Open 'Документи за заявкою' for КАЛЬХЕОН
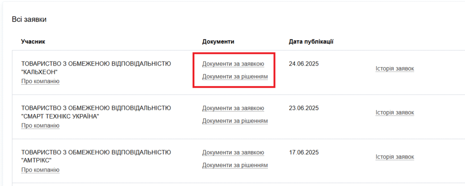Image resolution: width=465 pixels, height=186 pixels. (233, 64)
